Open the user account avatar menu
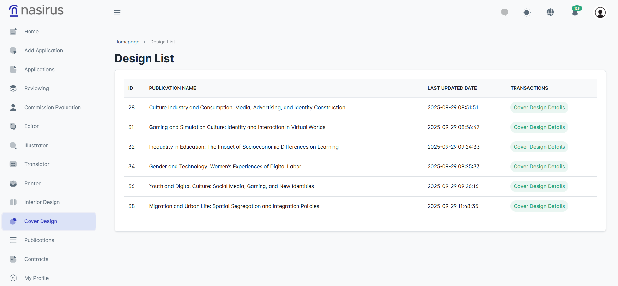618x286 pixels. 600,13
